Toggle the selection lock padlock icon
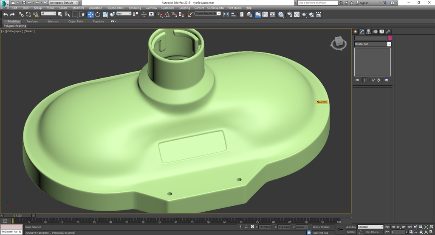The height and width of the screenshot is (235, 435). (x=246, y=227)
